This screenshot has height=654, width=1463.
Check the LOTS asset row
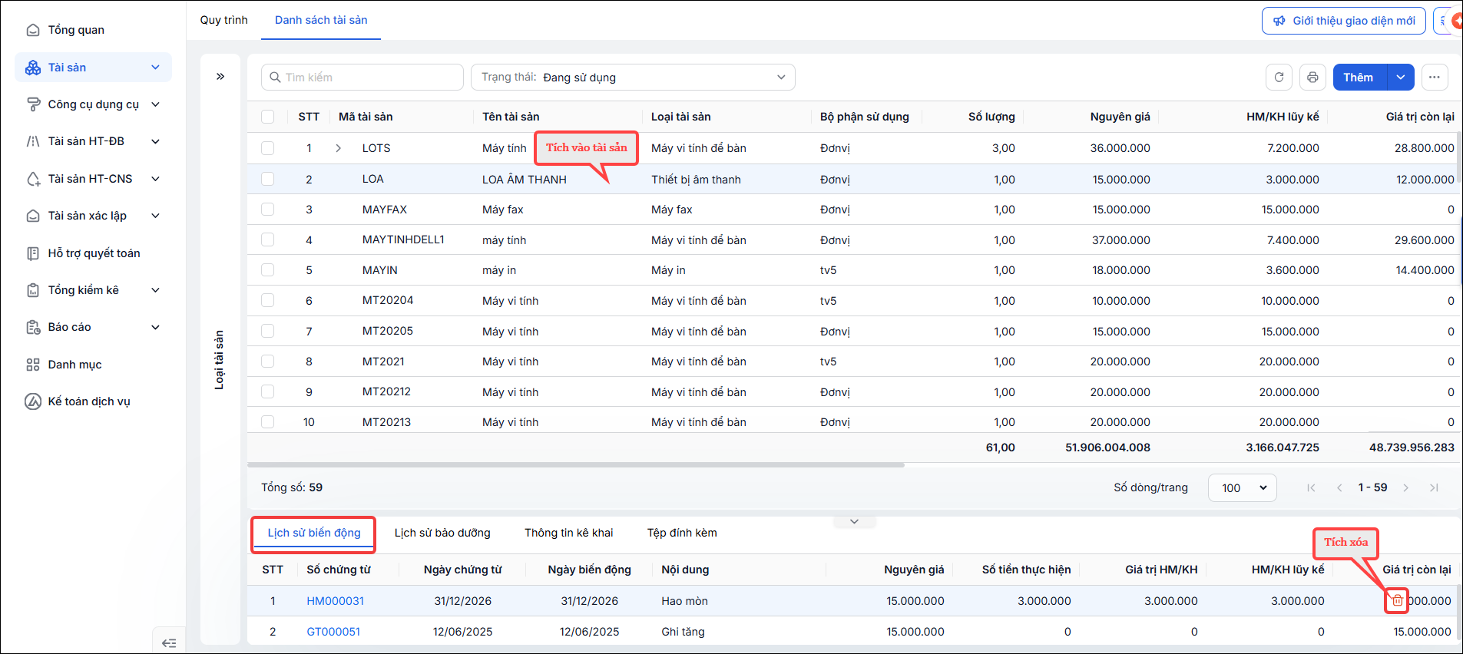tap(267, 148)
